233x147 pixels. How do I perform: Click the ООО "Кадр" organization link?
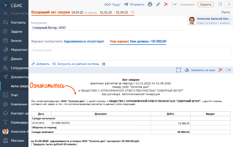(x=112, y=5)
